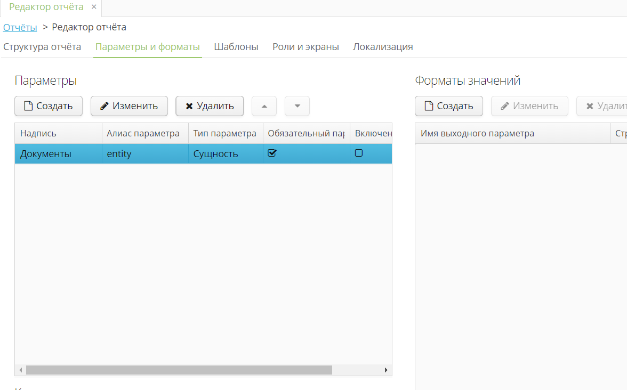
Task: Click Создать button in Параметры panel
Action: click(49, 106)
